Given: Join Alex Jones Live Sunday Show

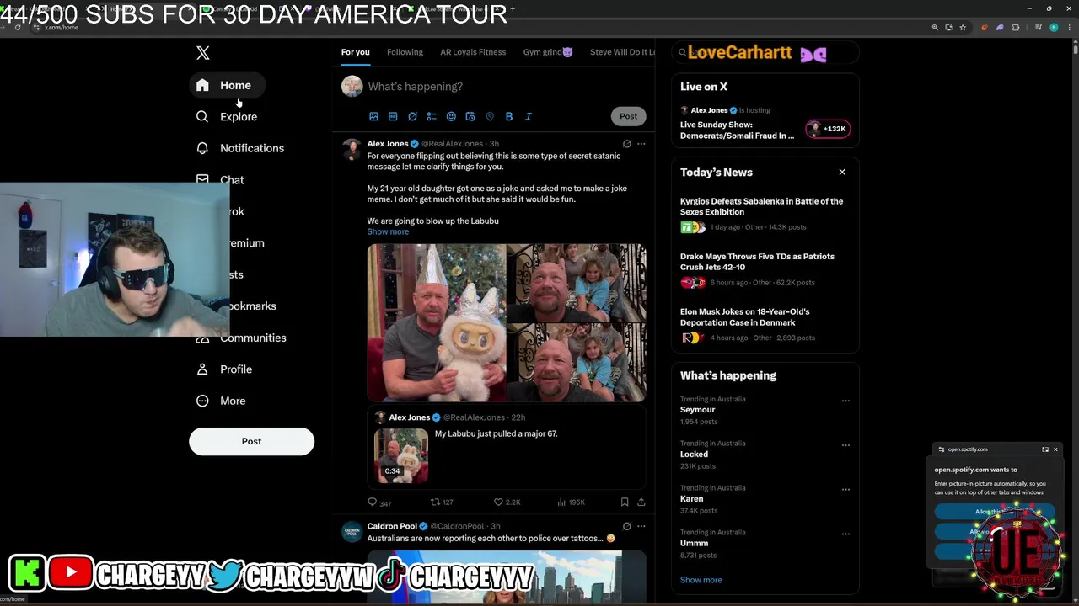Looking at the screenshot, I should click(x=737, y=130).
